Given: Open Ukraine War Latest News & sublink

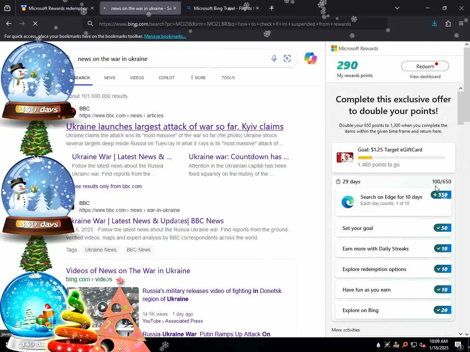Looking at the screenshot, I should coord(122,157).
